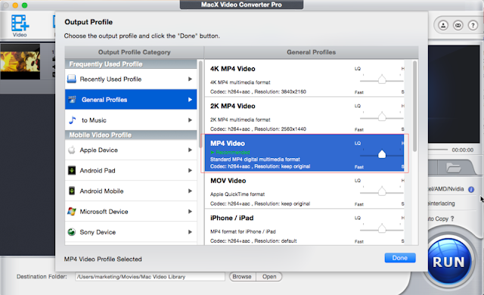
Task: Select Sony Device category
Action: point(131,231)
